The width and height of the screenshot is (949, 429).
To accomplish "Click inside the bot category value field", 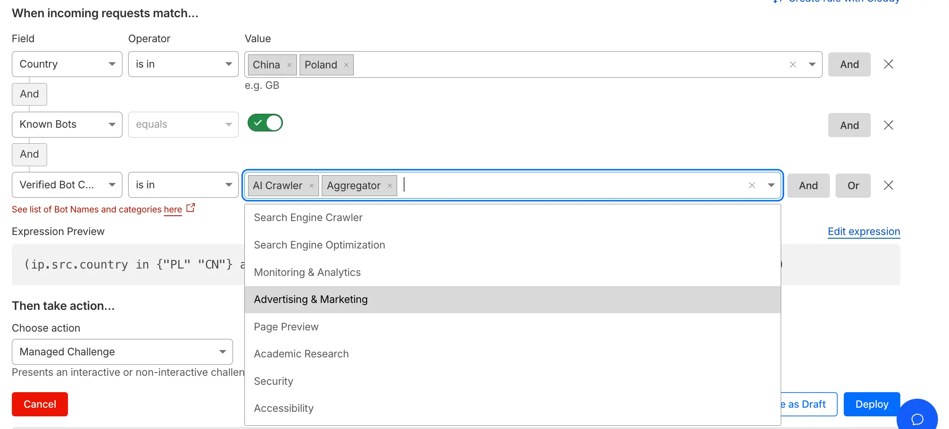I will [x=573, y=185].
